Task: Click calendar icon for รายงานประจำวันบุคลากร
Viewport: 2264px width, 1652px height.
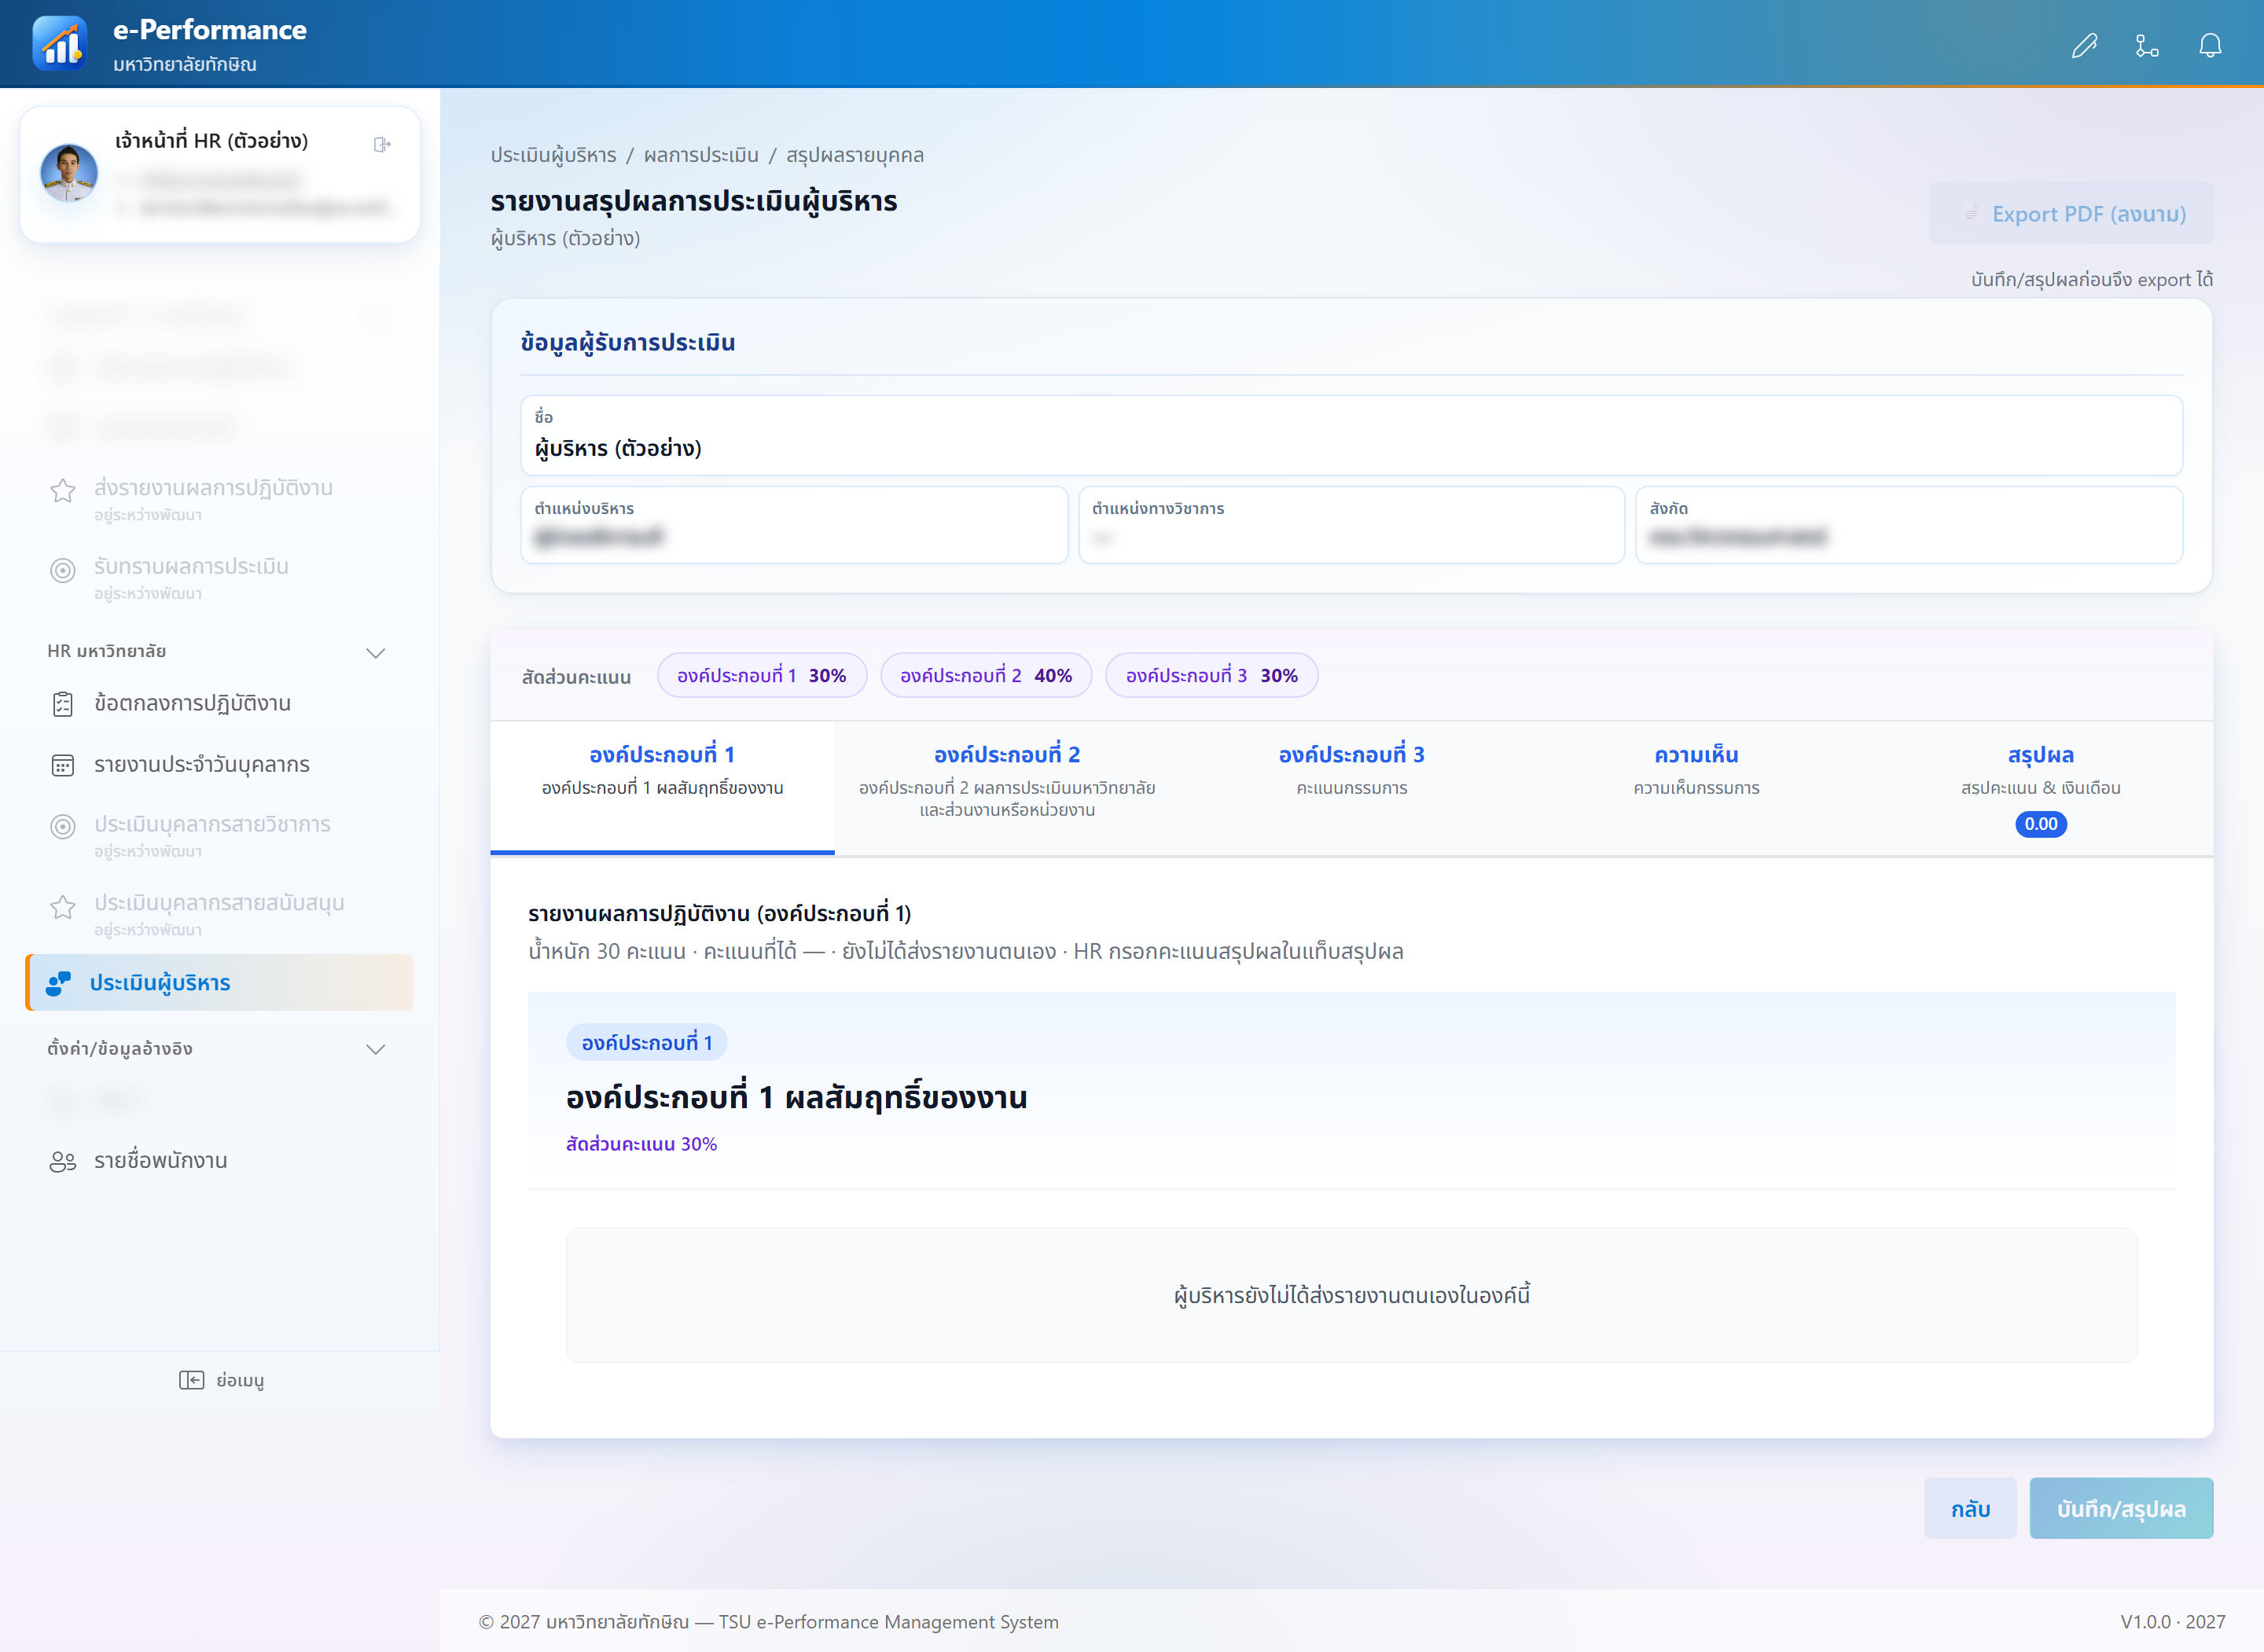Action: [63, 765]
